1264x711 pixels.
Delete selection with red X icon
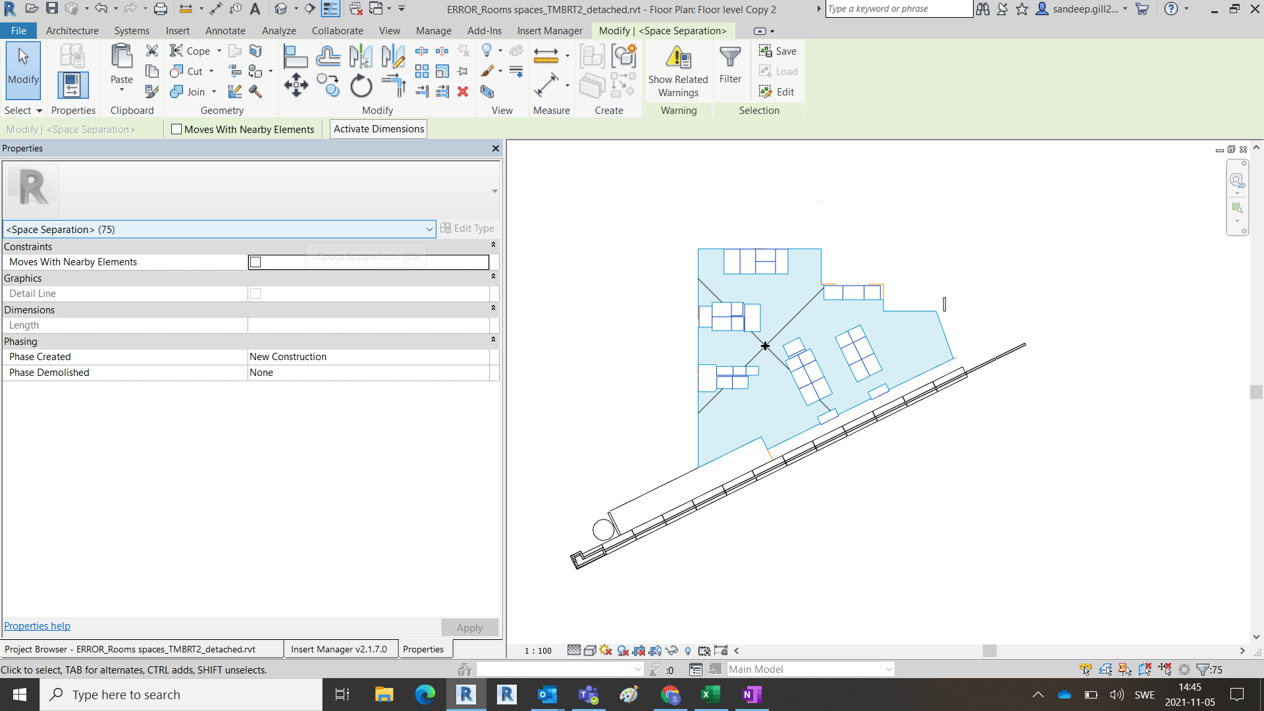click(x=463, y=92)
